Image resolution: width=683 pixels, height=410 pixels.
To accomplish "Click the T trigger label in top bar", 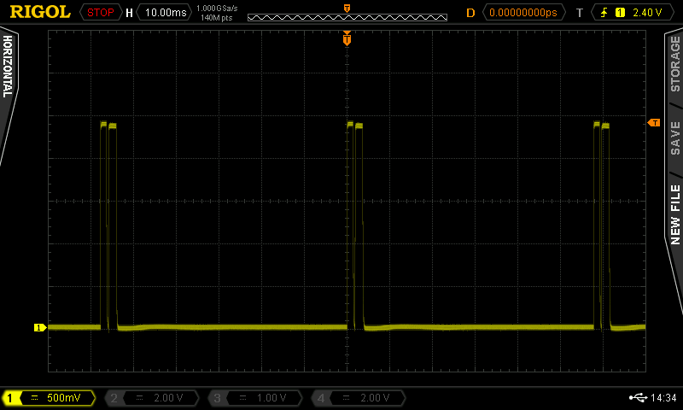I will point(580,13).
